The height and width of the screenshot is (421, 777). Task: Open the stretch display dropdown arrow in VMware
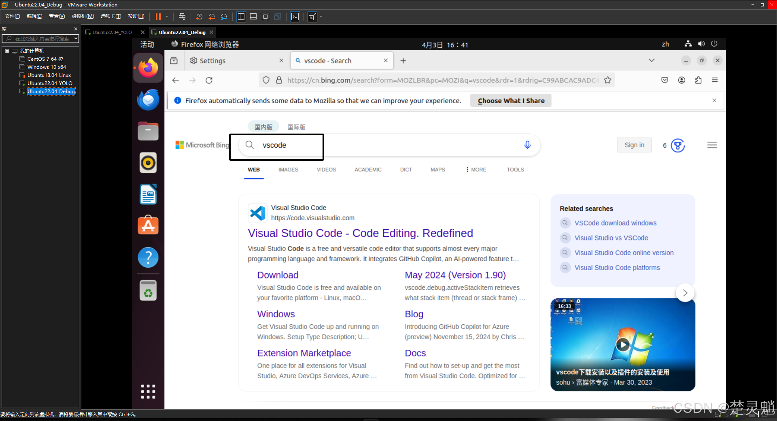321,17
